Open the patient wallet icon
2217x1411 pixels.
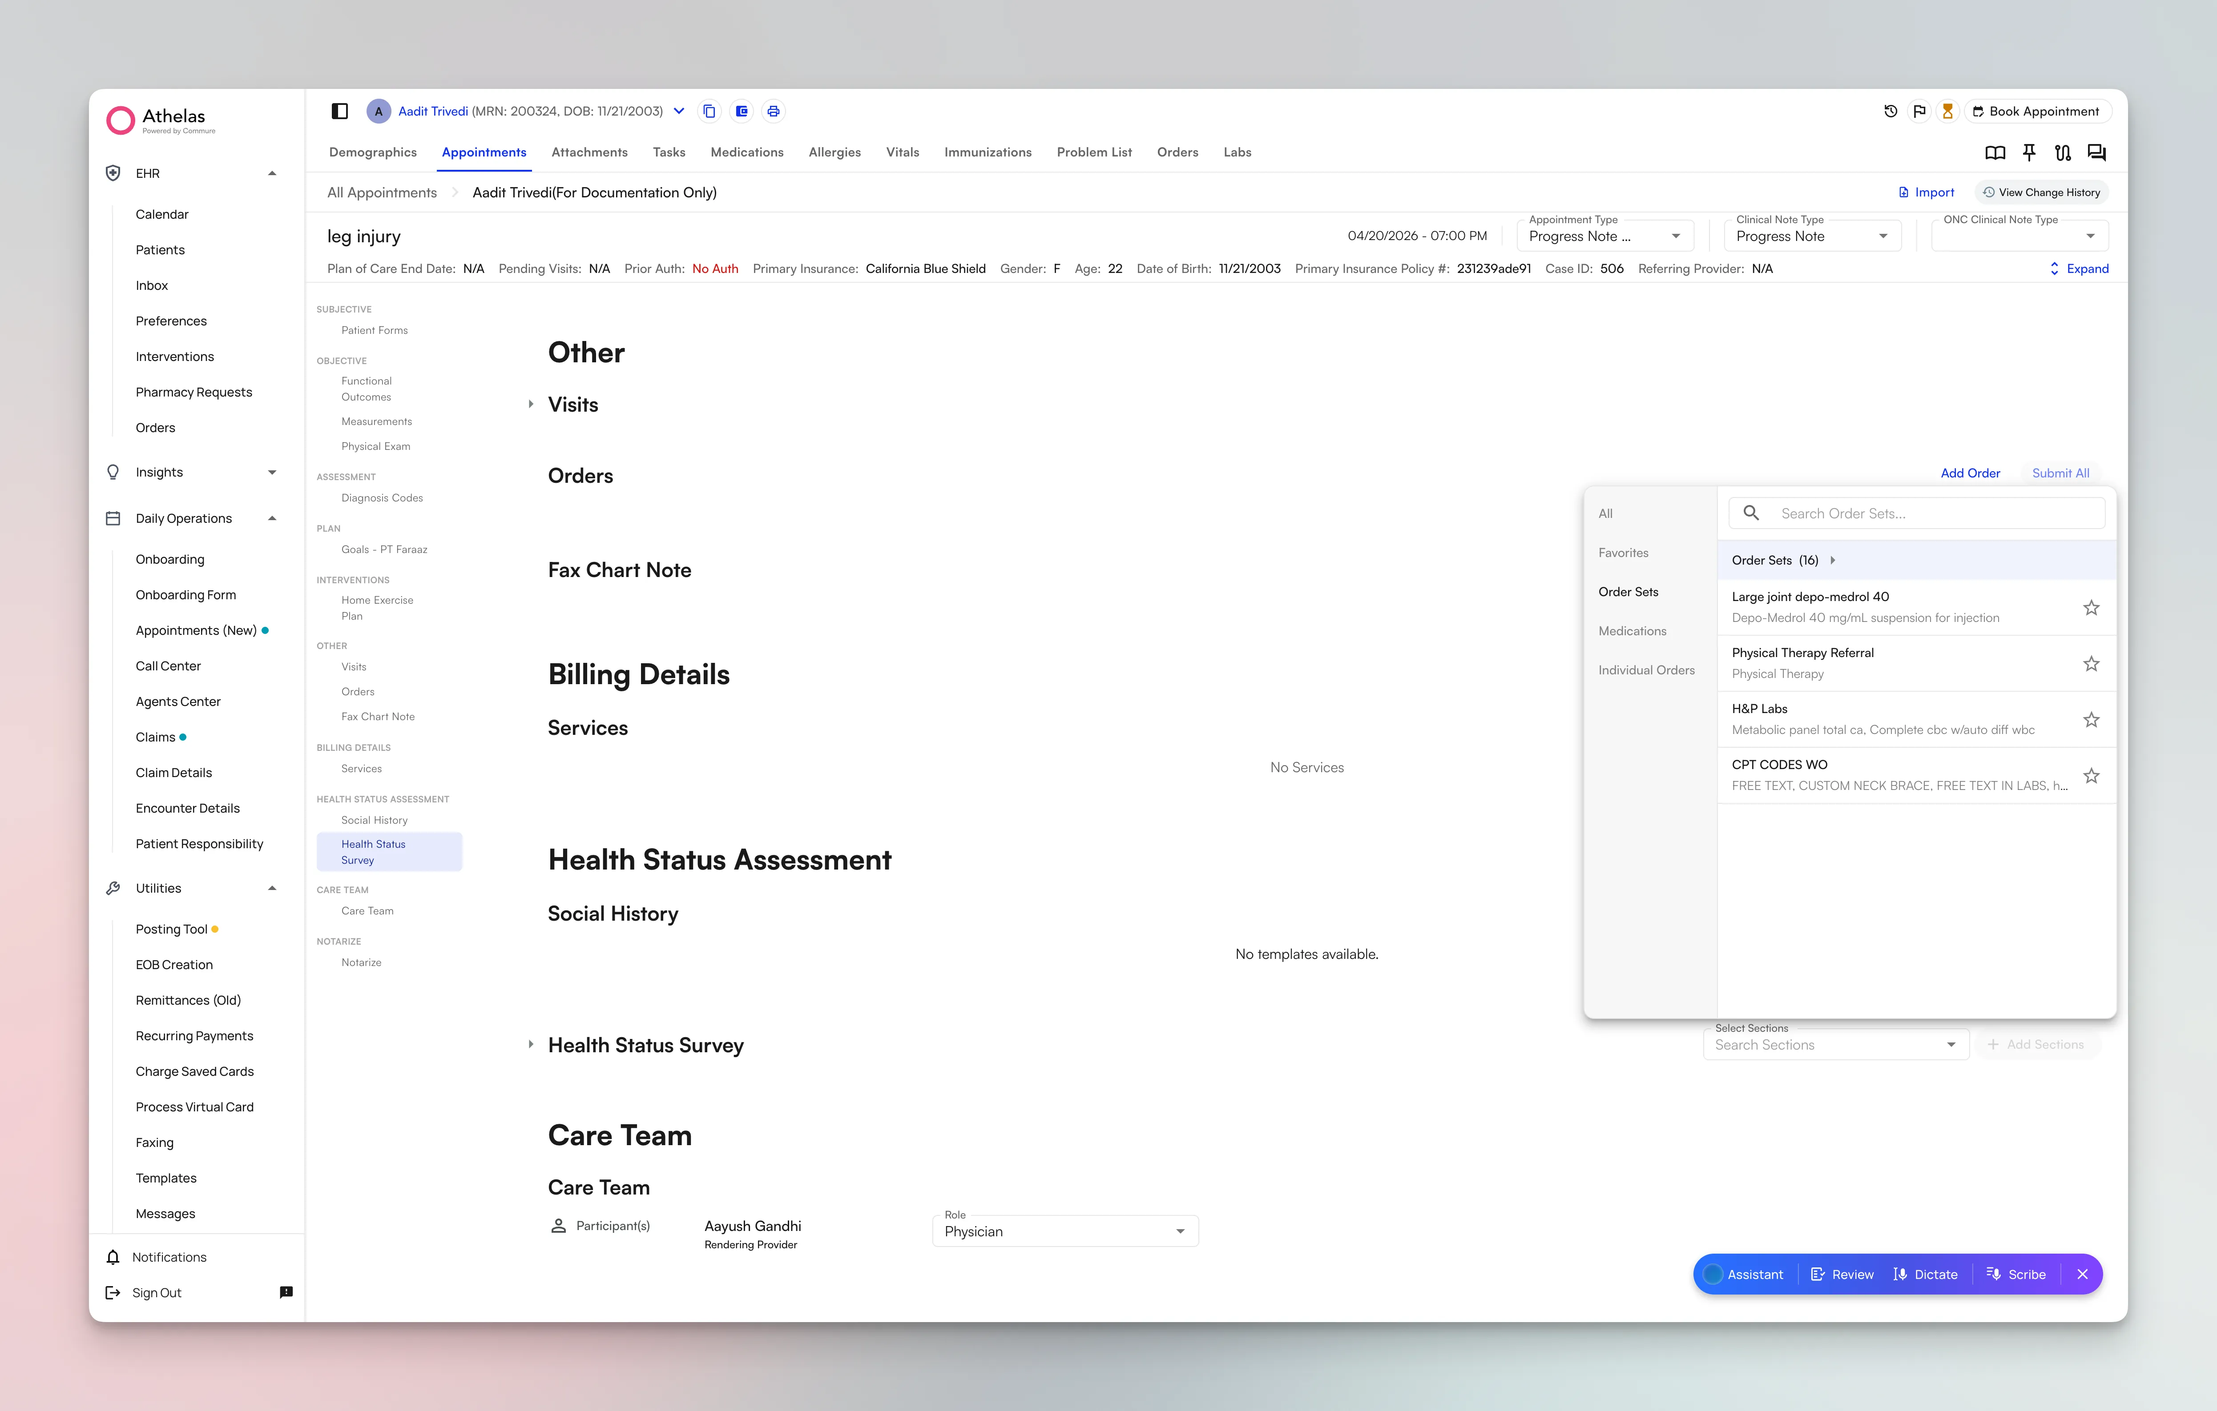741,111
